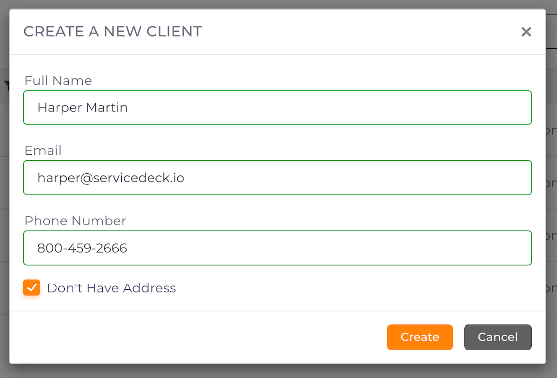
Task: Click the dimmed backdrop above the dialog
Action: point(279,4)
